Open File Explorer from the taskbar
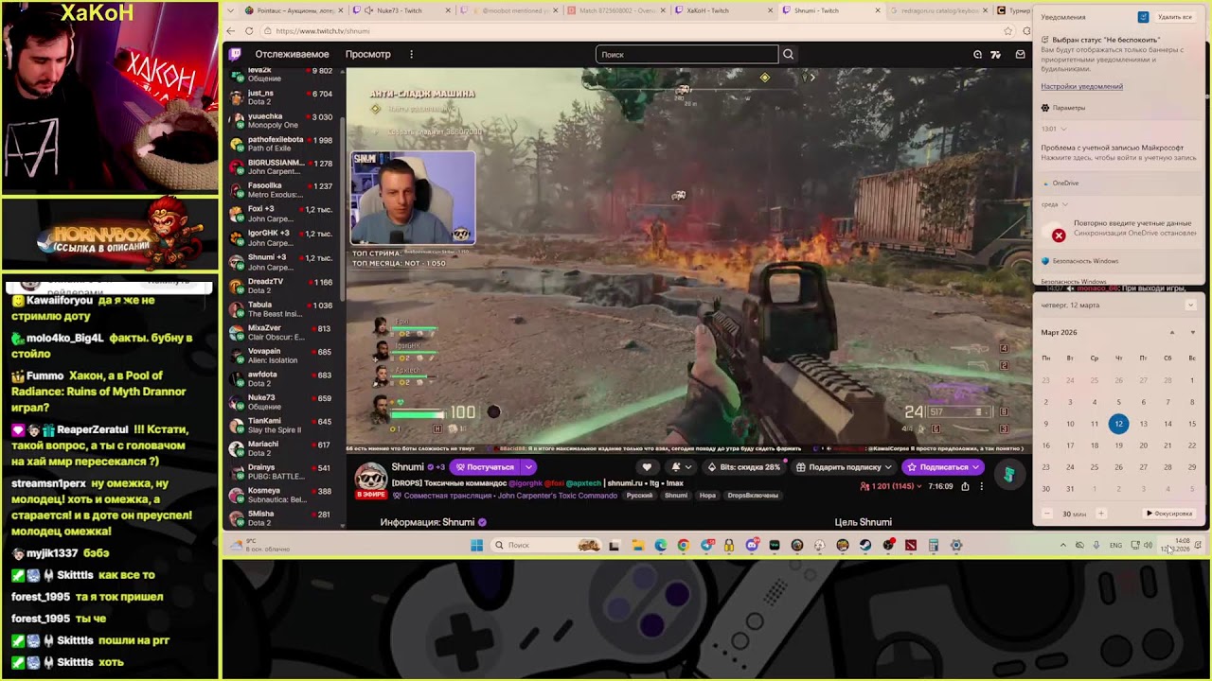The height and width of the screenshot is (681, 1212). click(x=637, y=545)
